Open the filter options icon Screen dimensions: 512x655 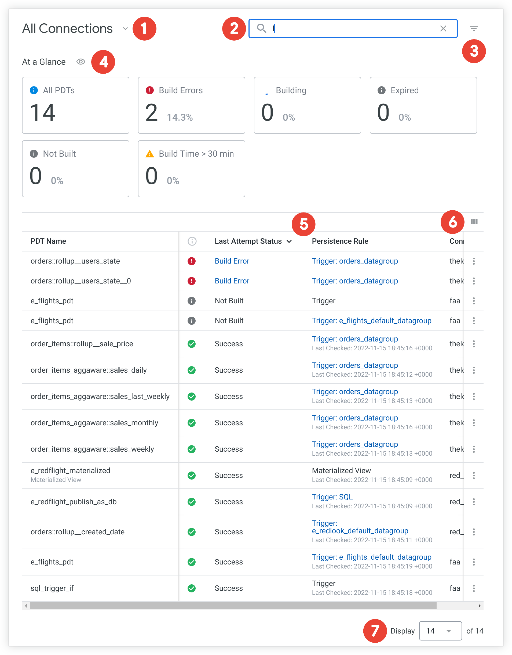coord(473,28)
